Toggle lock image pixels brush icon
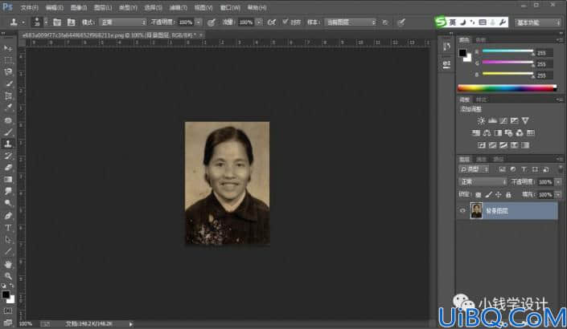 (488, 195)
